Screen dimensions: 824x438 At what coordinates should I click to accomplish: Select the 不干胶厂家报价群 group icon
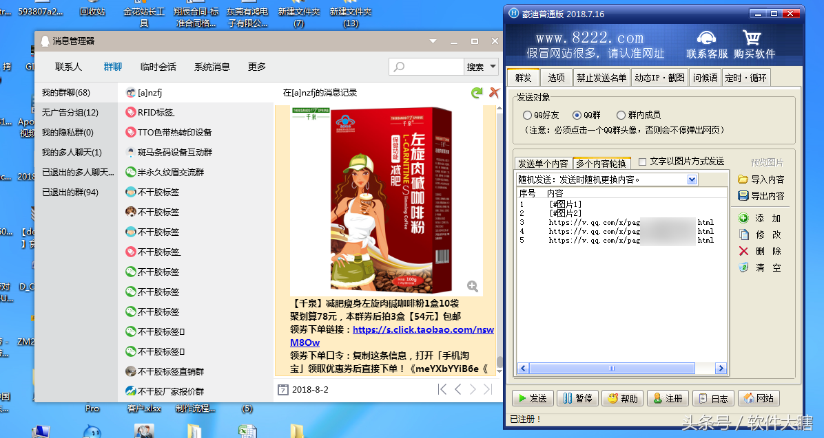[131, 391]
